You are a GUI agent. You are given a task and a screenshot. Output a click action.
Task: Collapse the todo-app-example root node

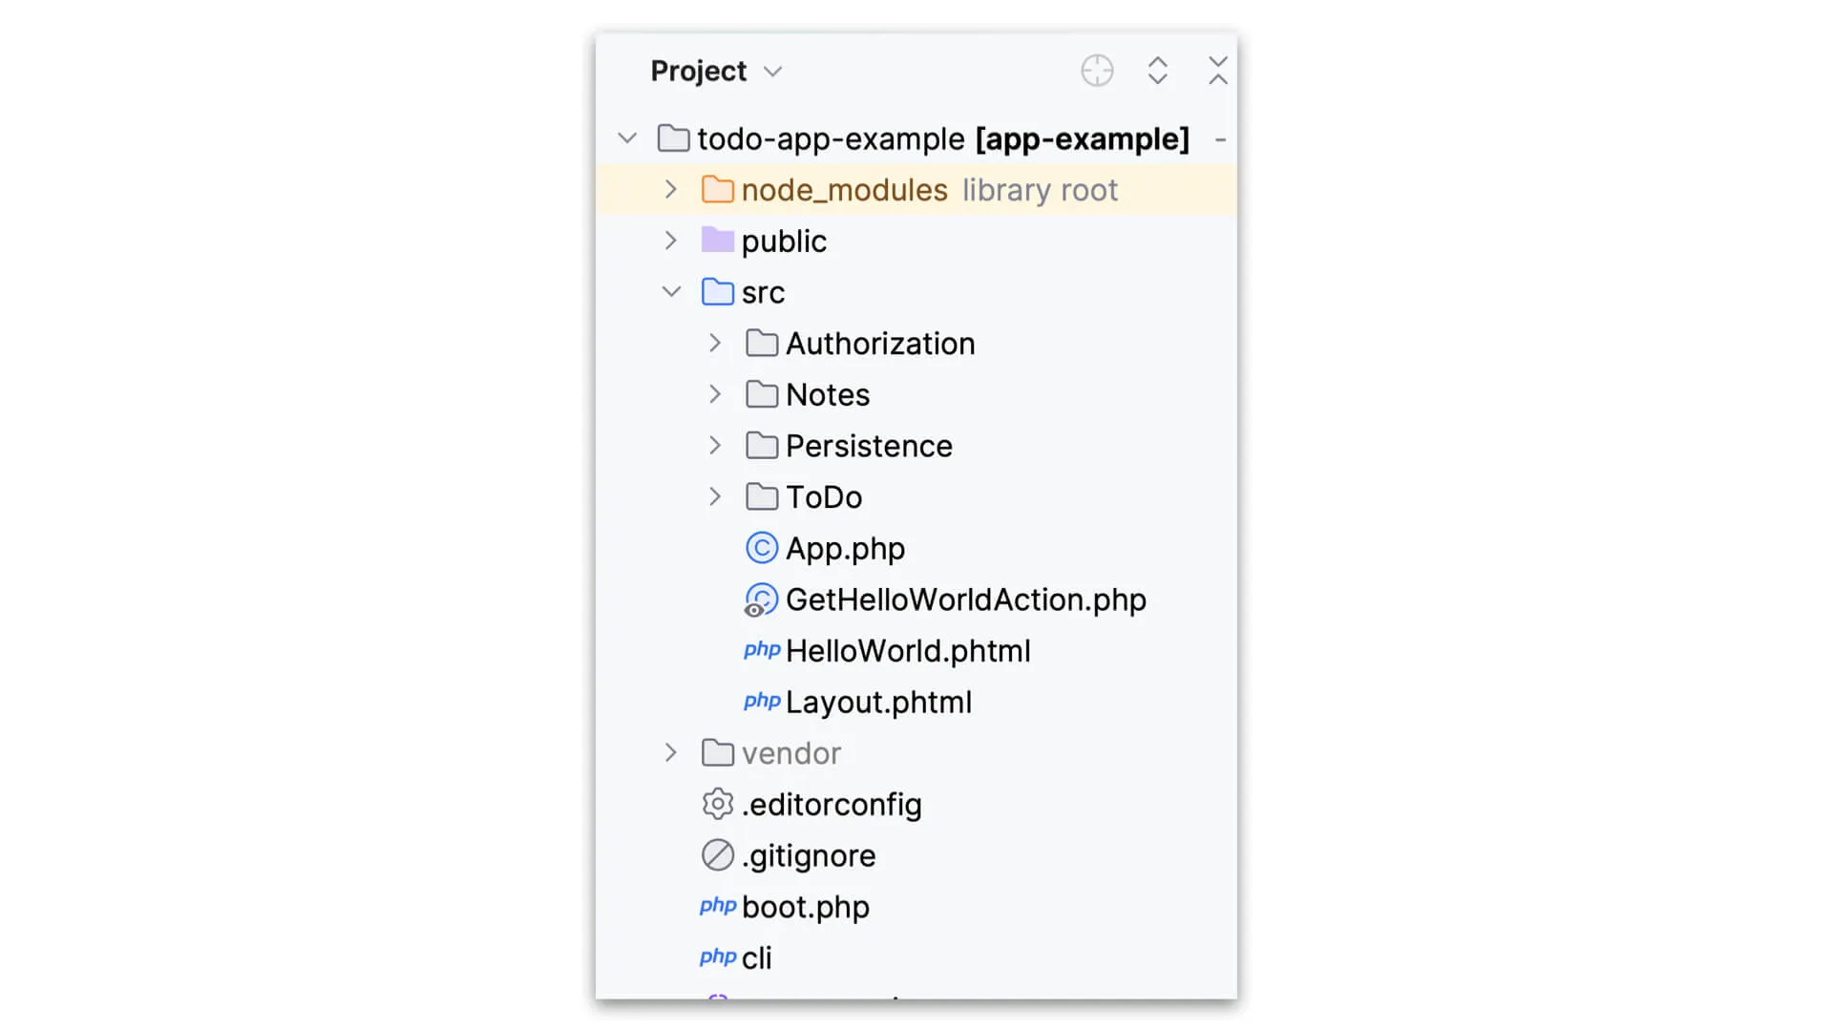627,137
